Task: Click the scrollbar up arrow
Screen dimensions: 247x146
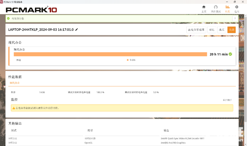Action: 245,15
